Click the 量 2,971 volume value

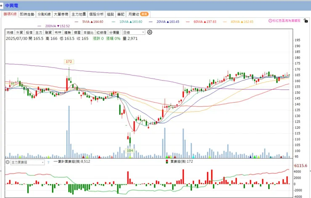click(130, 39)
